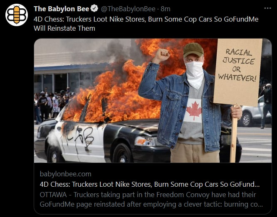Open the three-dot more options menu
The width and height of the screenshot is (277, 217).
point(267,8)
